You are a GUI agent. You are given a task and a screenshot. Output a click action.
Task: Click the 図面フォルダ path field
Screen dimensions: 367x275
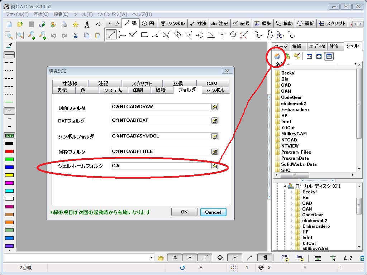pos(161,107)
